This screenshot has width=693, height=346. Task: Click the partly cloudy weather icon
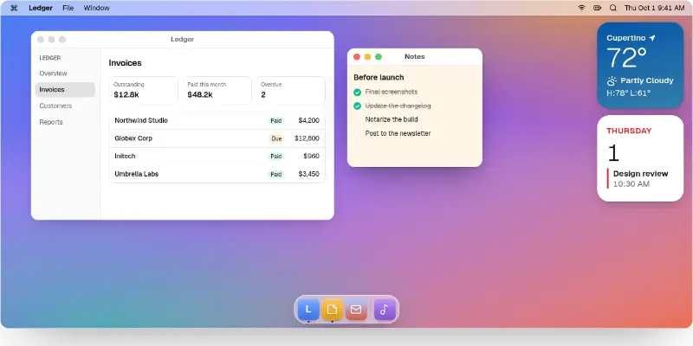coord(612,80)
